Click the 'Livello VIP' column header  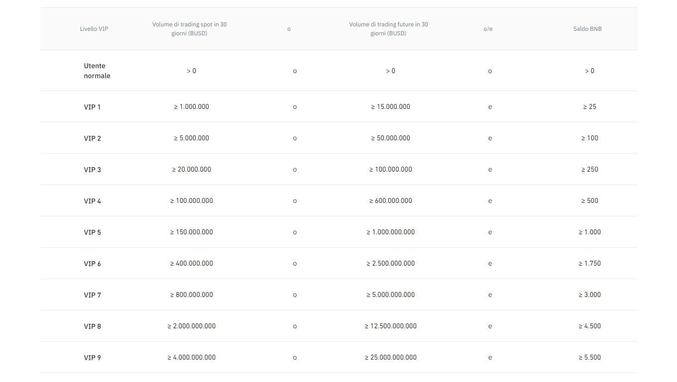coord(94,29)
